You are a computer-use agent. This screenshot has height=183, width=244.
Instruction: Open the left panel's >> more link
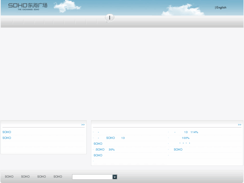(x=83, y=125)
